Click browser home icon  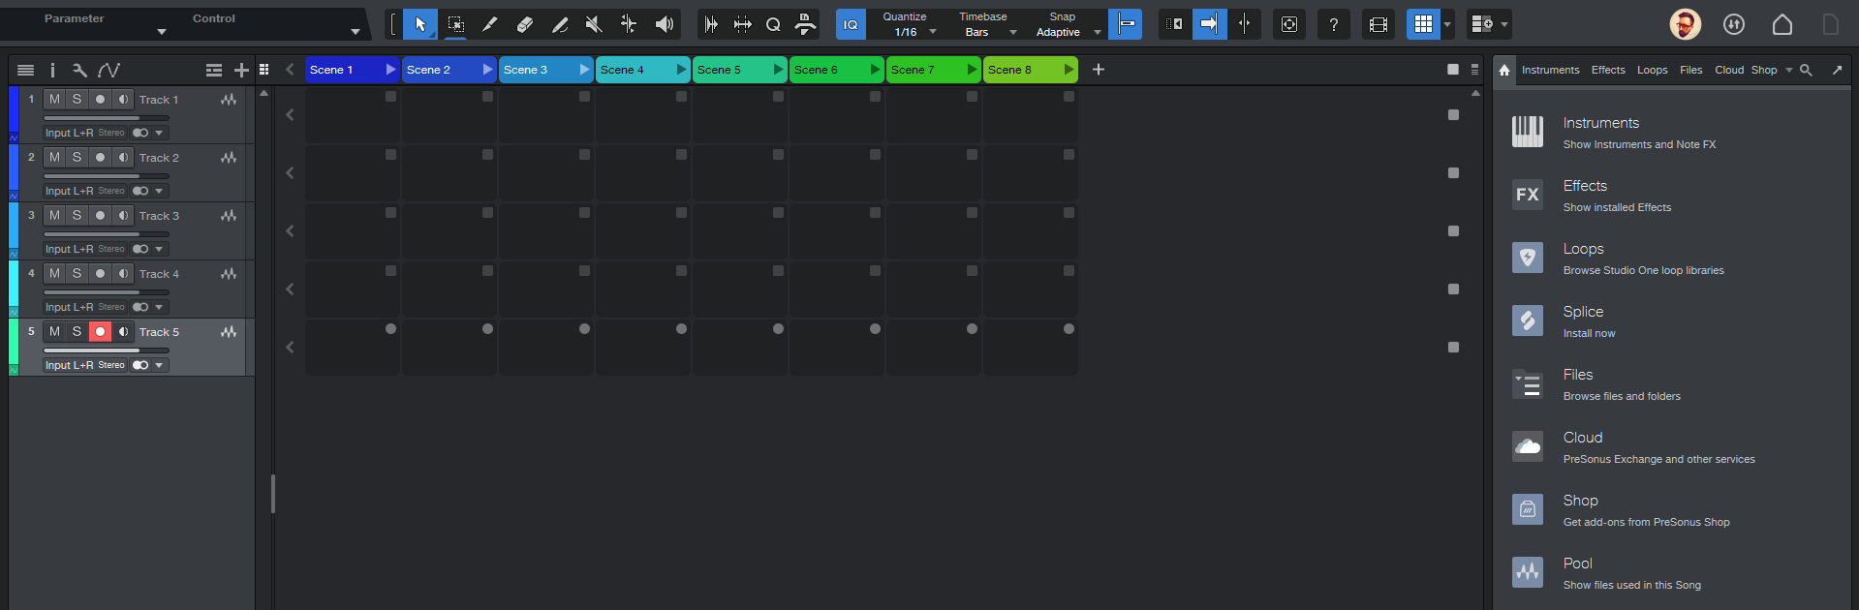click(1504, 70)
